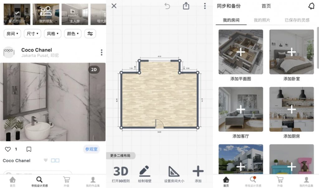Share the floor plan via export icon

(x=186, y=6)
